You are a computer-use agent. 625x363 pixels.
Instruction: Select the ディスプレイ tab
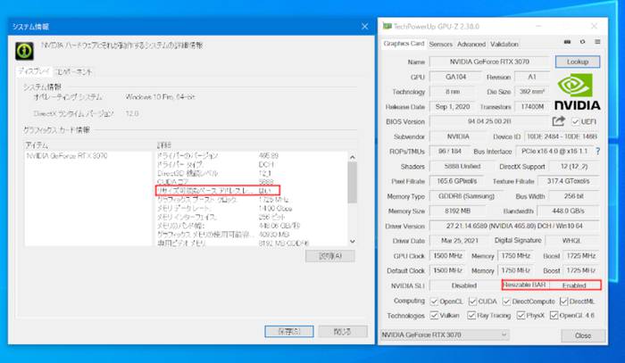click(34, 71)
